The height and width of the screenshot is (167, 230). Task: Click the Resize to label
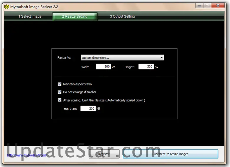64,57
